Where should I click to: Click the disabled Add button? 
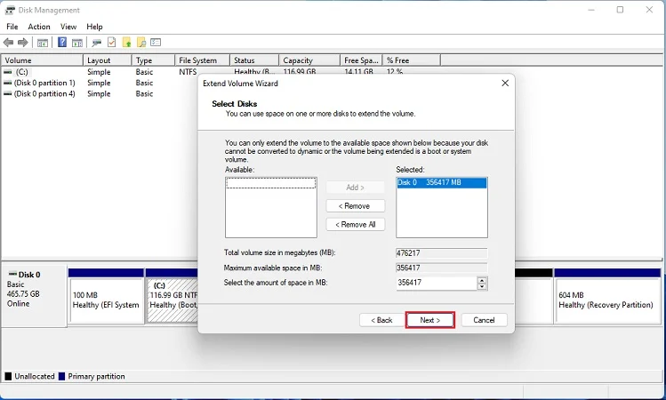[355, 188]
